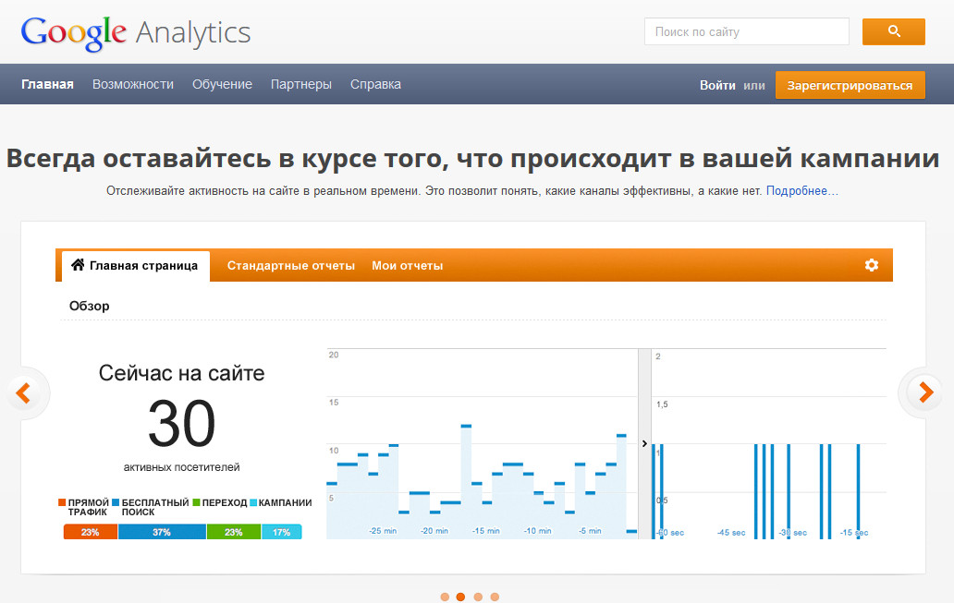Open the Главная navigation item
954x603 pixels.
click(47, 84)
